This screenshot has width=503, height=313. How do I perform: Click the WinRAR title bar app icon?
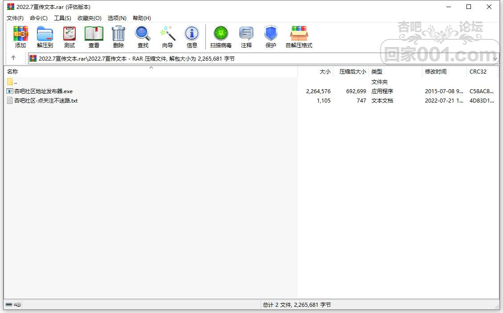point(11,6)
